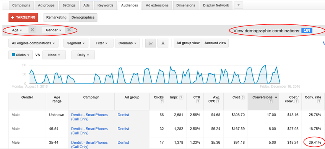
Task: Open the Columns dropdown
Action: tap(127, 43)
